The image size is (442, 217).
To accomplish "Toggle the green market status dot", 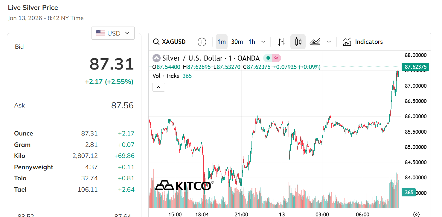I will (x=268, y=58).
